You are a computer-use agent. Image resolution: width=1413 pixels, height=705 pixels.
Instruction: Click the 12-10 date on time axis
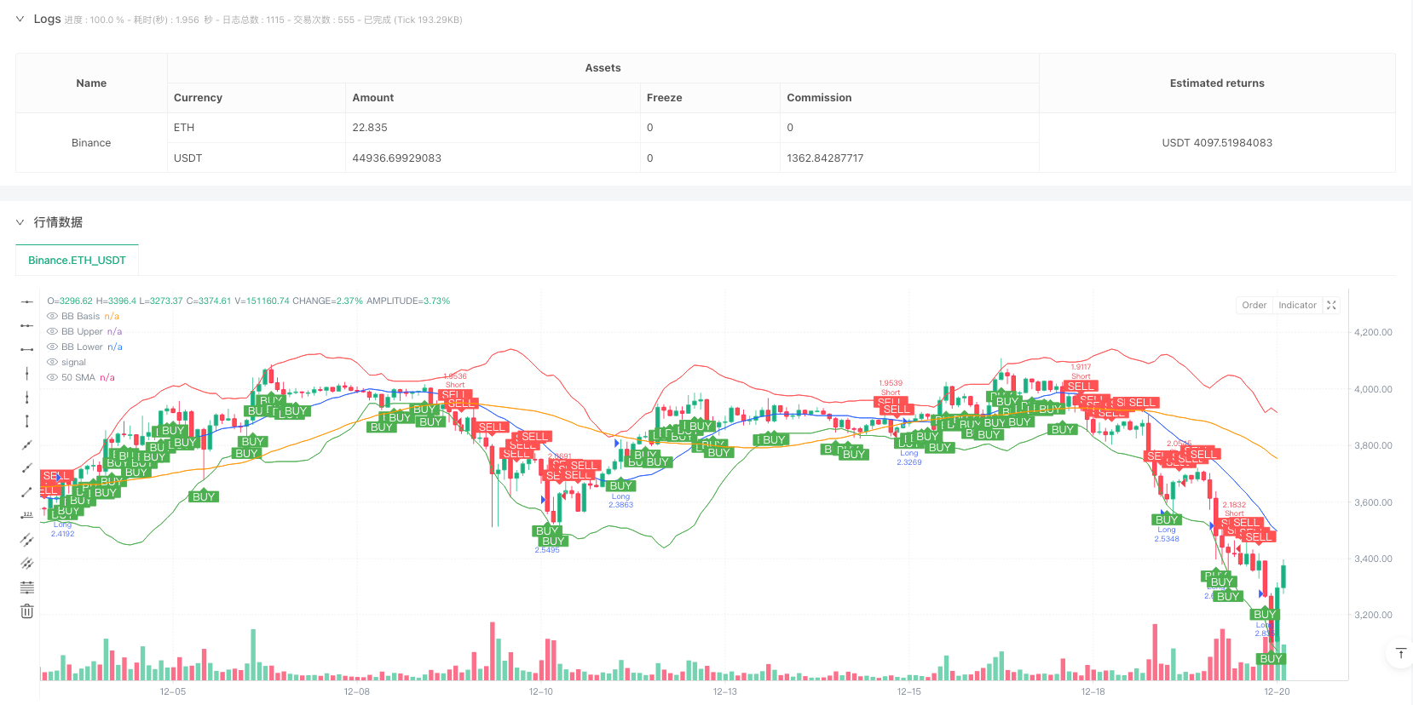(x=540, y=691)
